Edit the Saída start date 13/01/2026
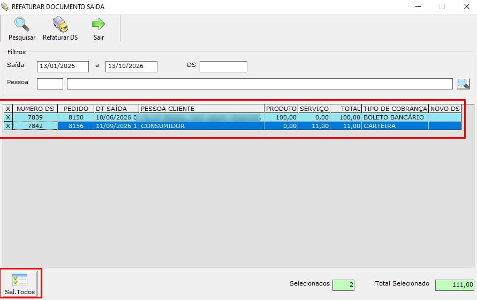Viewport: 477px width, 300px height. pos(63,66)
